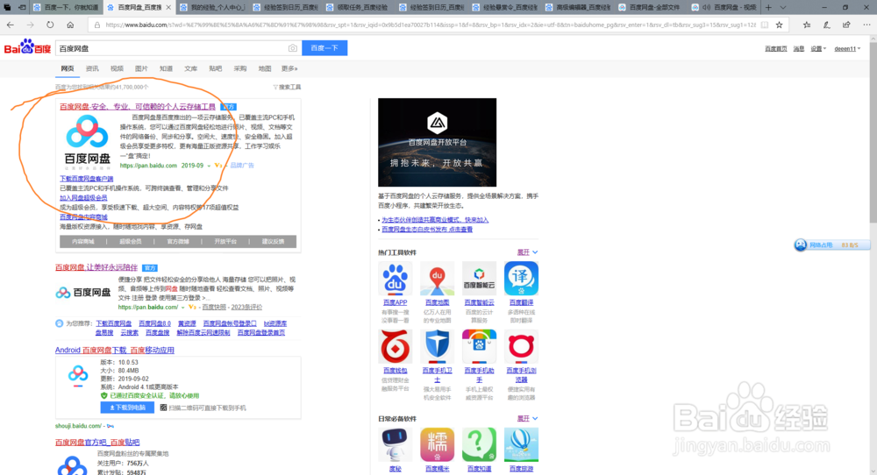The width and height of the screenshot is (877, 475).
Task: Click the 消息 link at top right
Action: pos(799,48)
